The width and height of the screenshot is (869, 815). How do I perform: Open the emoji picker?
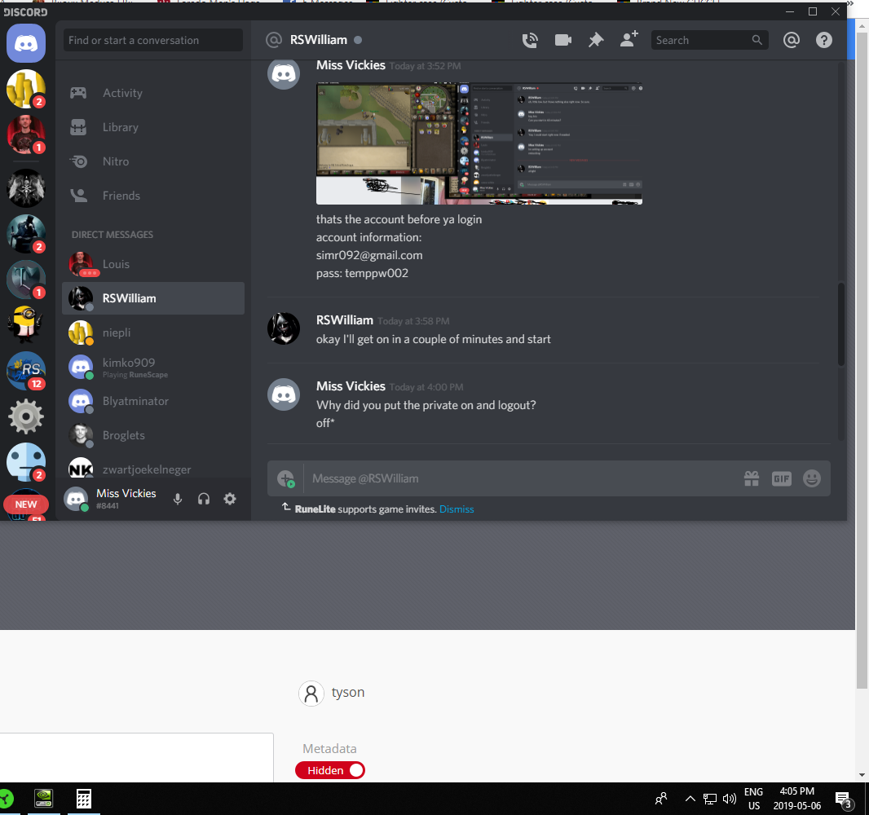click(x=812, y=478)
